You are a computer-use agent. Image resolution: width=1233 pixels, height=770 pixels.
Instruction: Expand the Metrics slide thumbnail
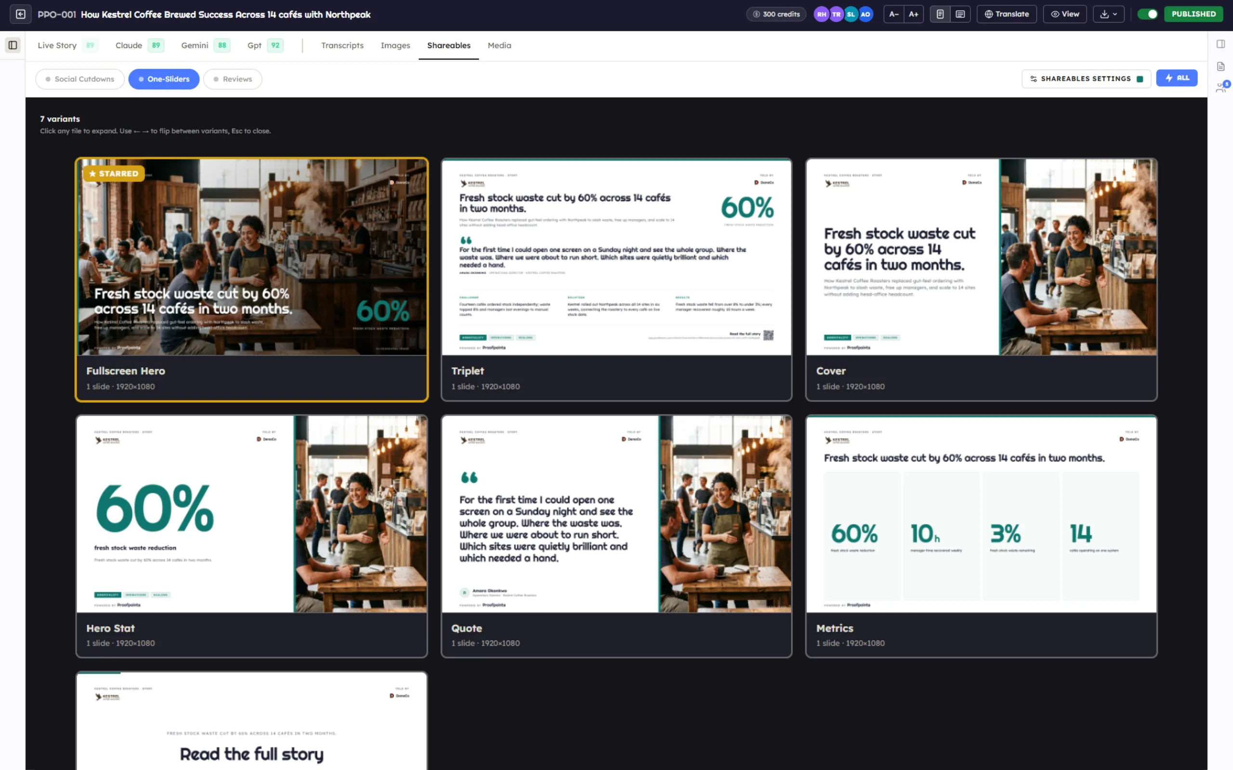(x=981, y=514)
